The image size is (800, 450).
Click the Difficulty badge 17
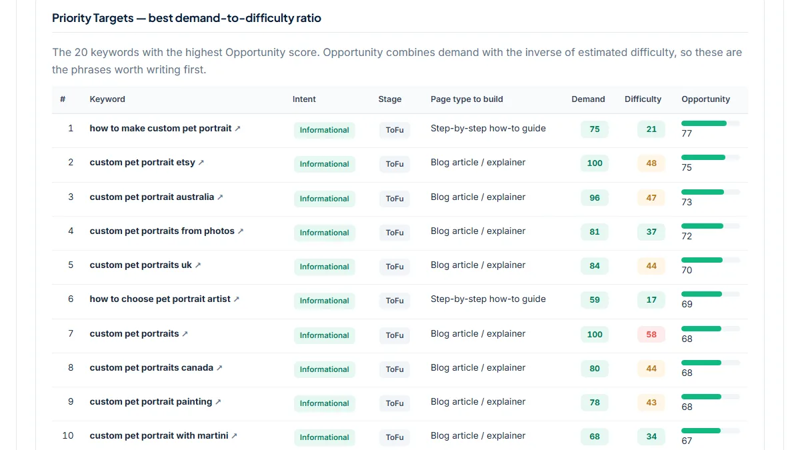point(651,300)
